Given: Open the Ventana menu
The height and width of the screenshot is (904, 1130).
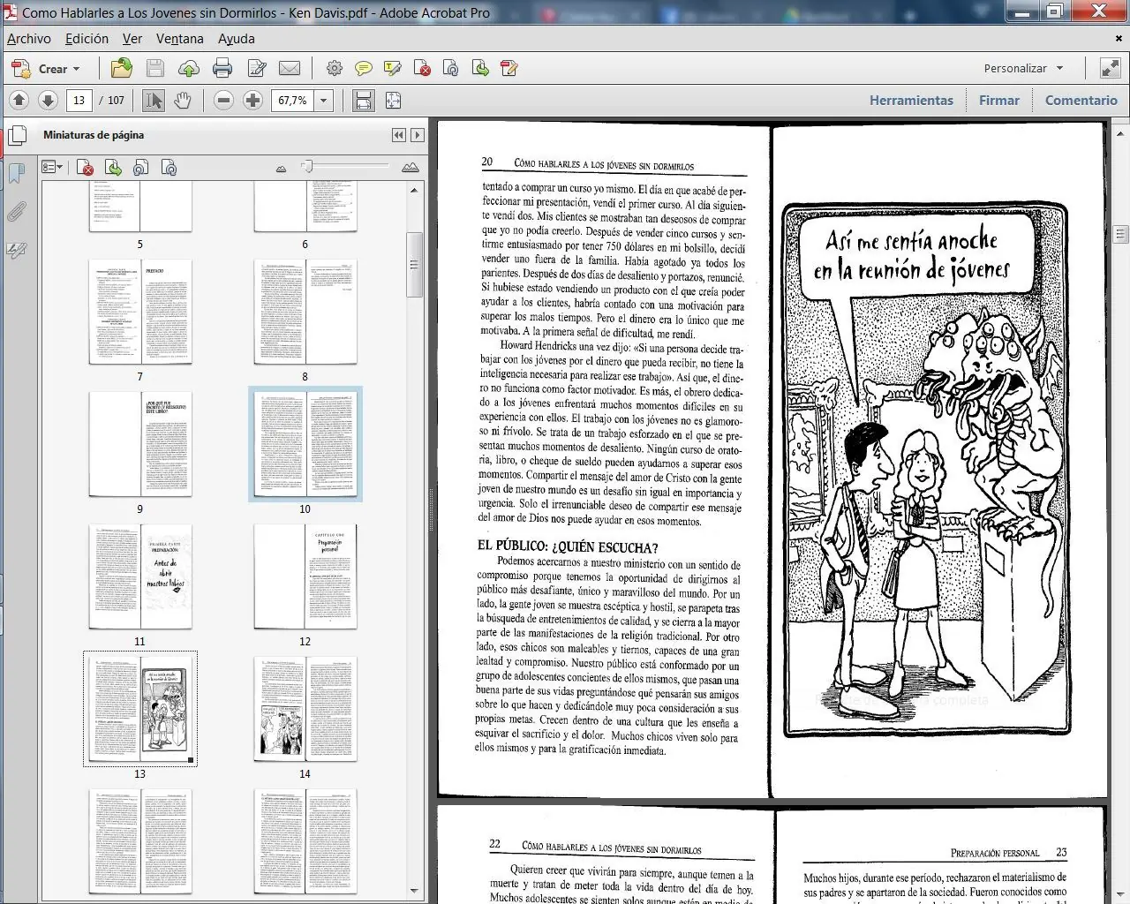Looking at the screenshot, I should [x=180, y=39].
